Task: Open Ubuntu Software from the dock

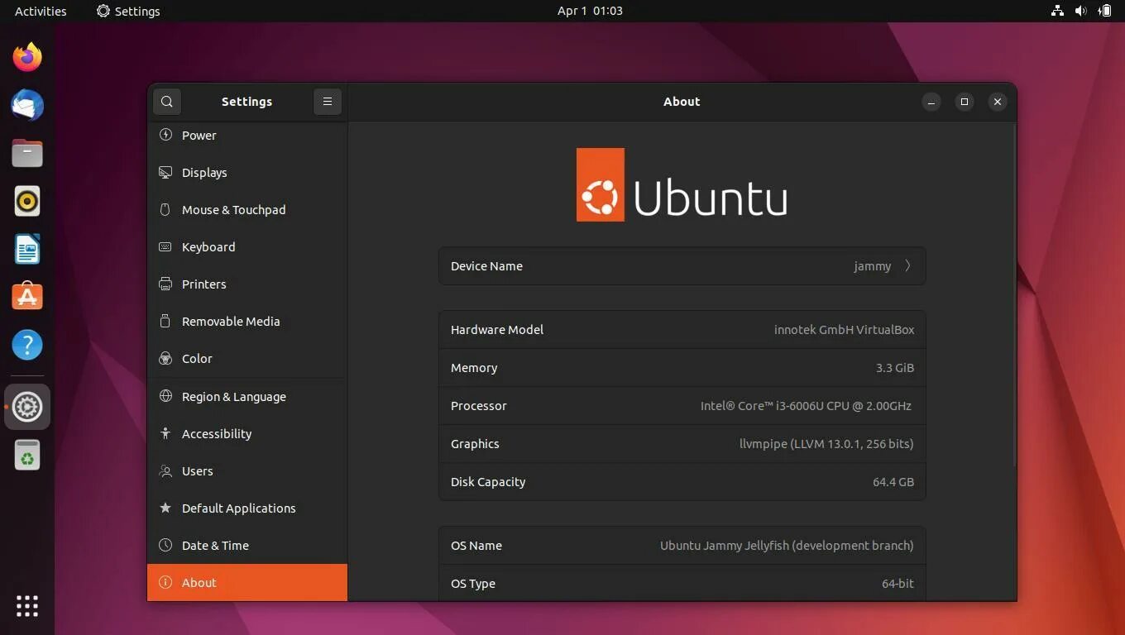Action: point(27,297)
